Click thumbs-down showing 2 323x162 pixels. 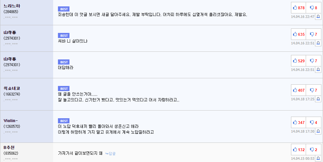tap(313, 150)
